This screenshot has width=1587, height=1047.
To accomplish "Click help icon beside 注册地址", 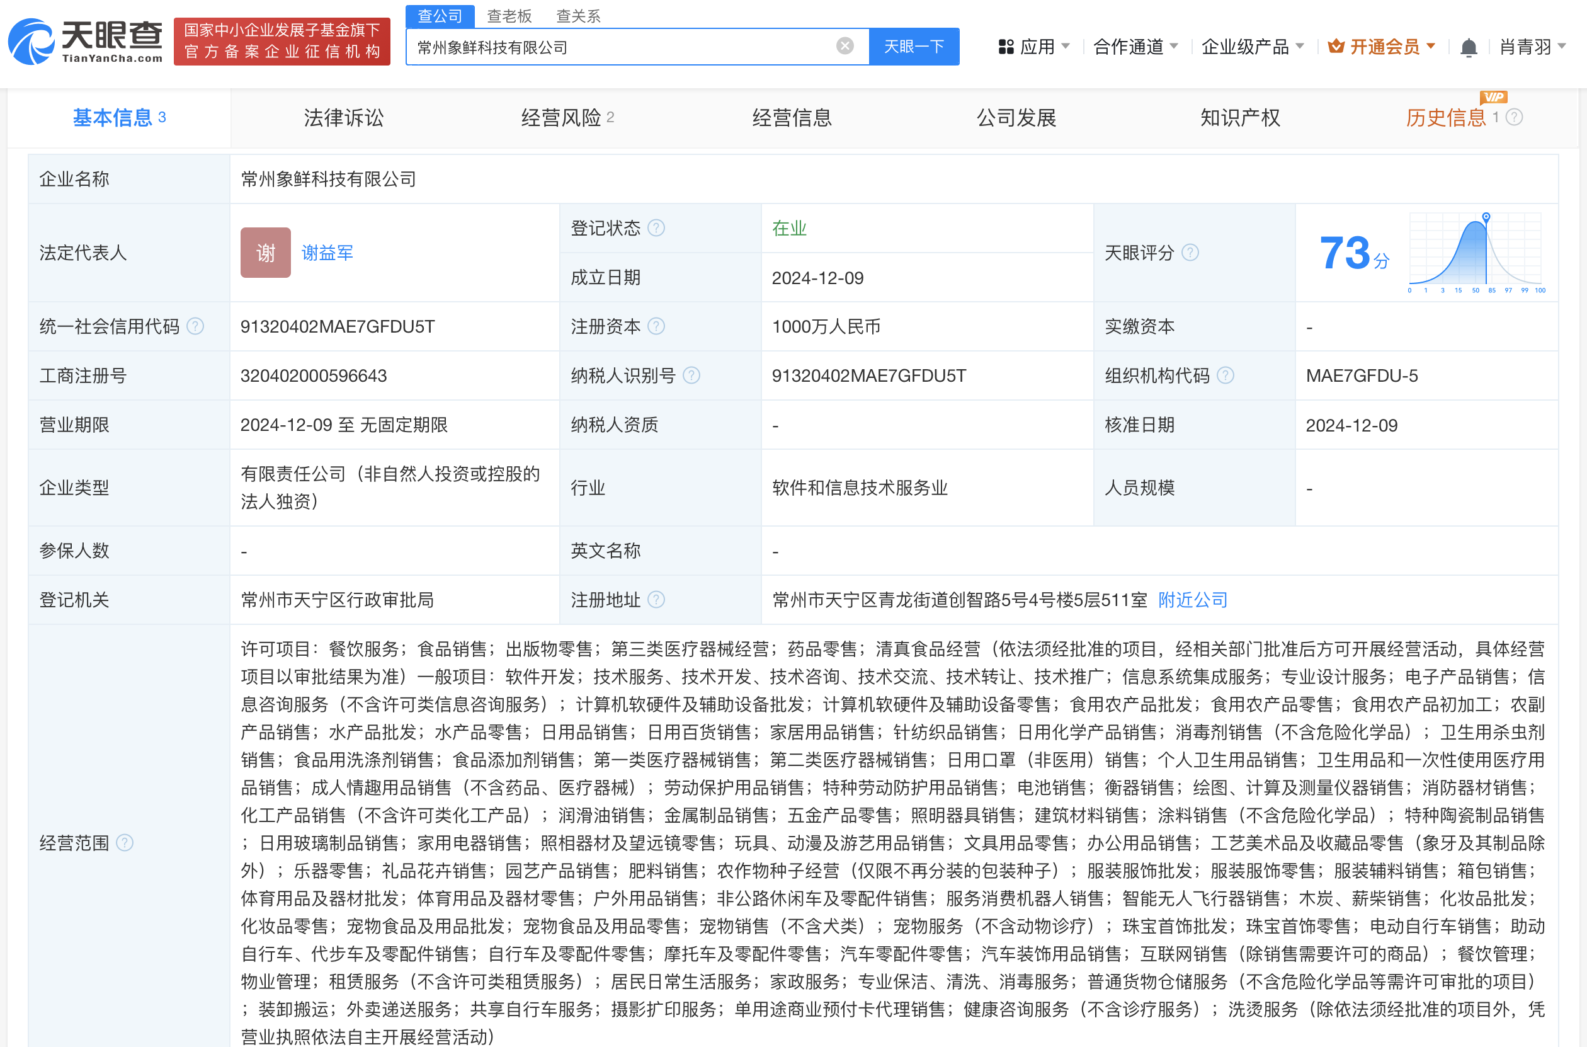I will [x=656, y=600].
